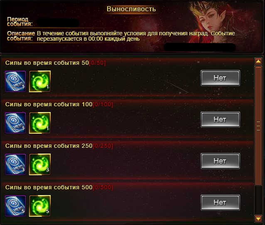Click the red 0/500 progress counter

pyautogui.click(x=103, y=187)
